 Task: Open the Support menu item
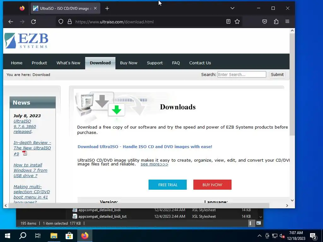click(155, 63)
